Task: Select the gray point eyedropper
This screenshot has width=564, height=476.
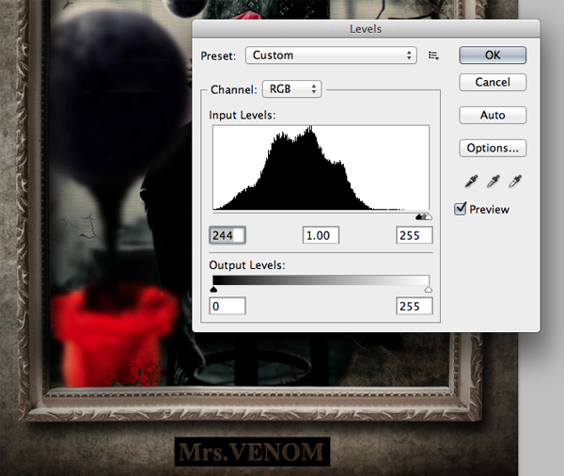Action: [493, 182]
